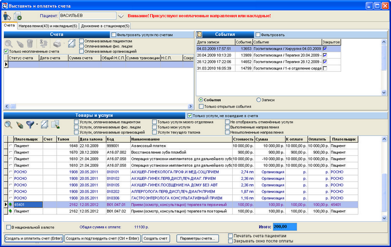
Task: Enable Оплачиваемые организацией in Счета
Action: [81, 51]
